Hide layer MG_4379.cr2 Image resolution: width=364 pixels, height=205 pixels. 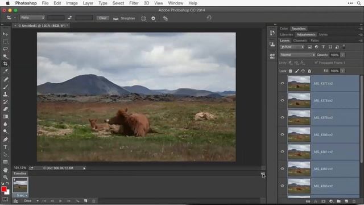click(x=282, y=118)
